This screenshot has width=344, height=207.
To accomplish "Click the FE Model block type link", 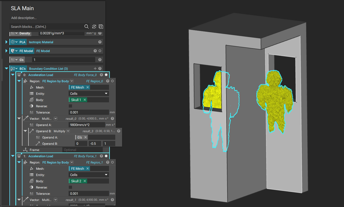I will pyautogui.click(x=43, y=51).
